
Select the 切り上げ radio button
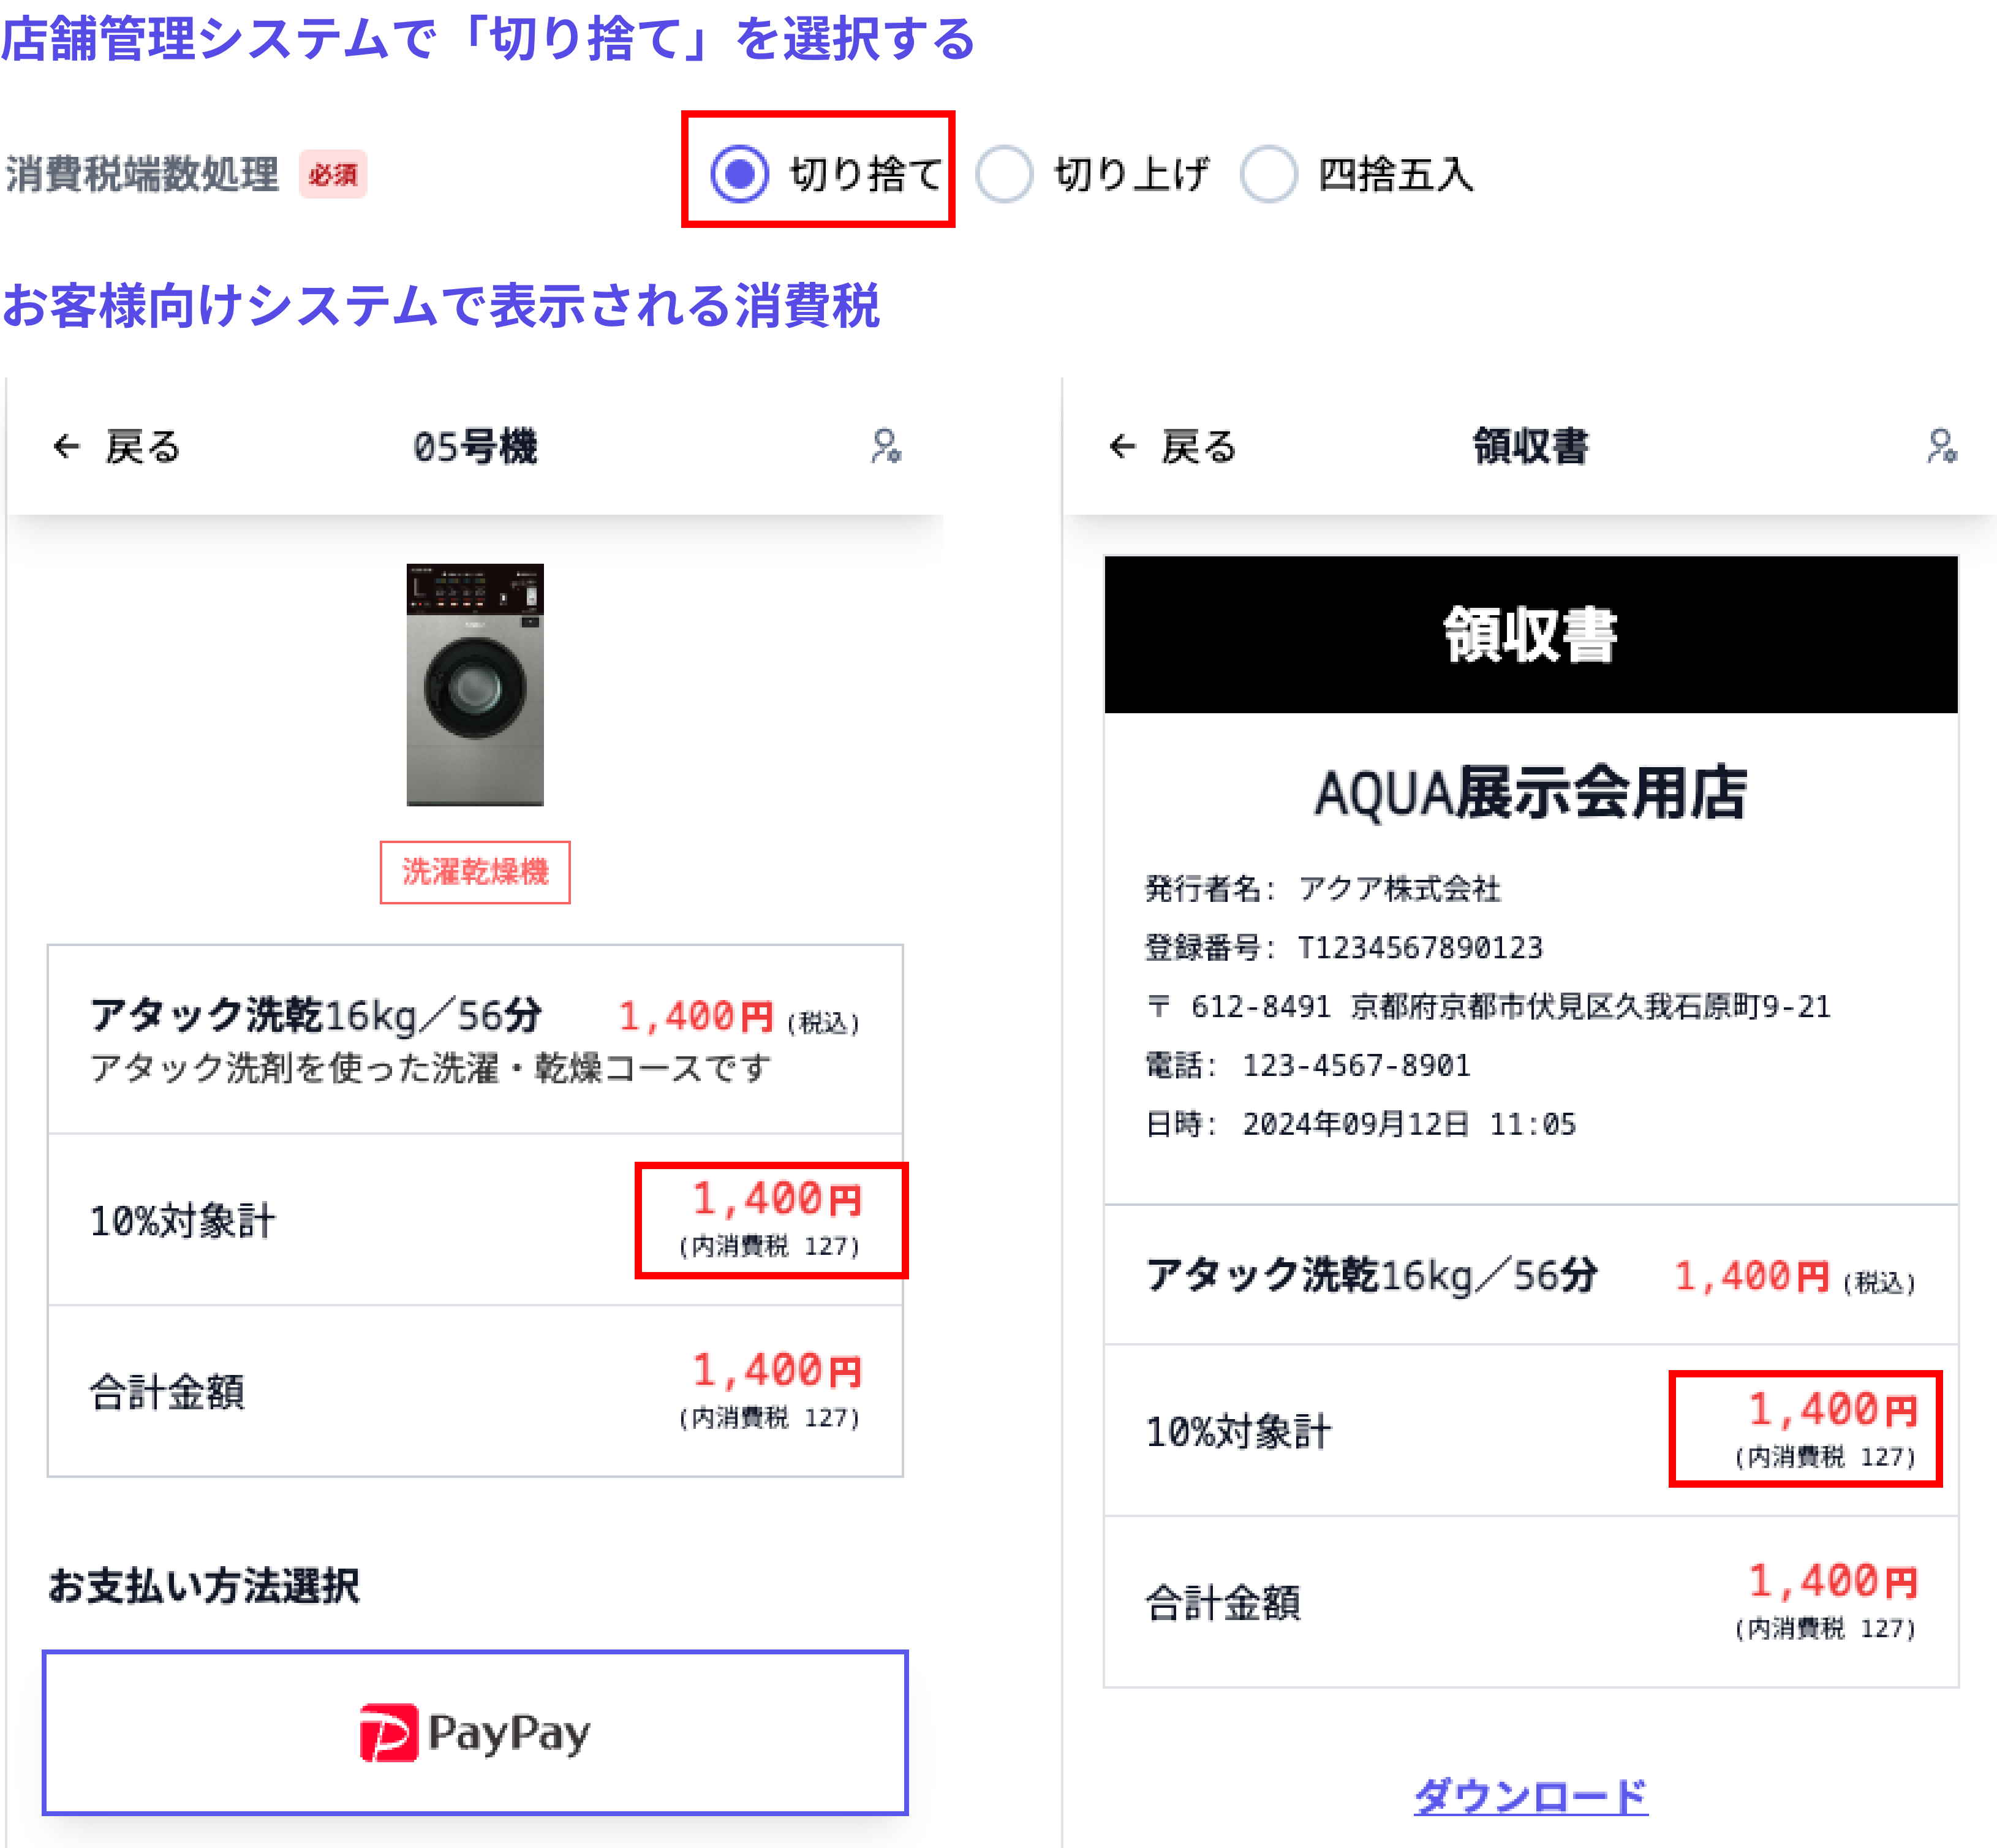point(1003,174)
